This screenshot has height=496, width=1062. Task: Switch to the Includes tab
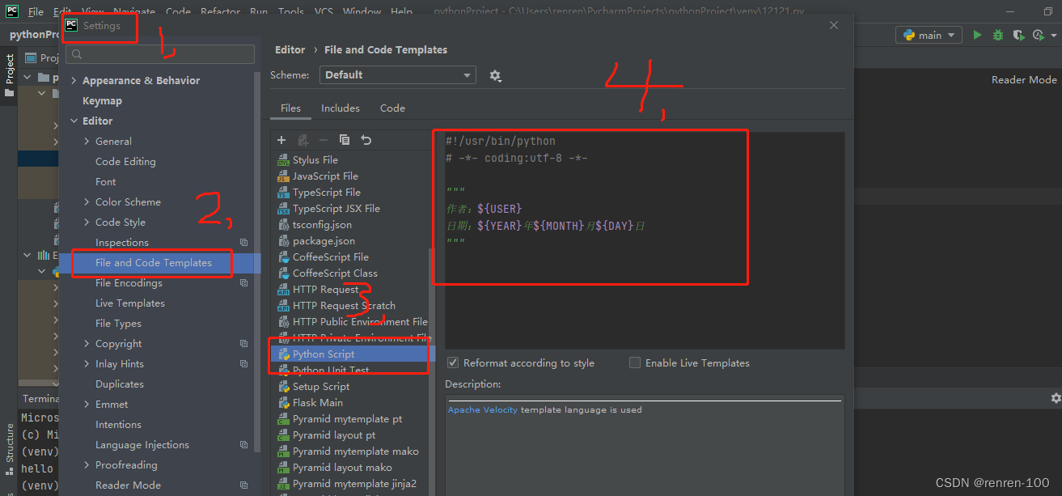click(x=341, y=108)
